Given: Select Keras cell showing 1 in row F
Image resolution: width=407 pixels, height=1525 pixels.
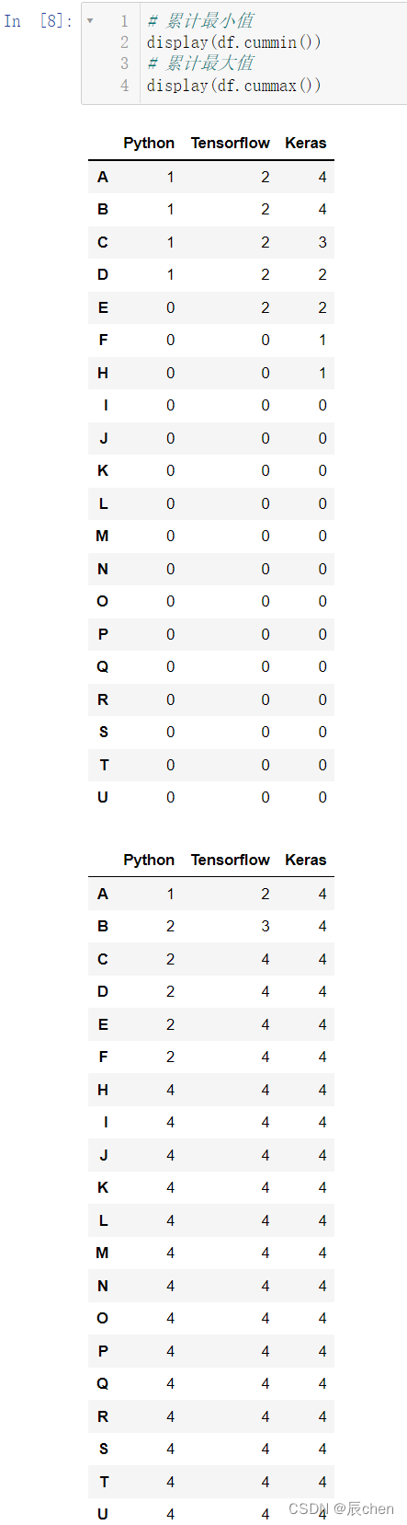Looking at the screenshot, I should 322,340.
